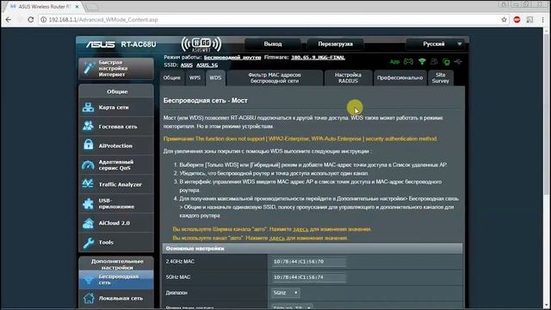551x310 pixels.
Task: Open the browser three-dot menu
Action: 542,20
